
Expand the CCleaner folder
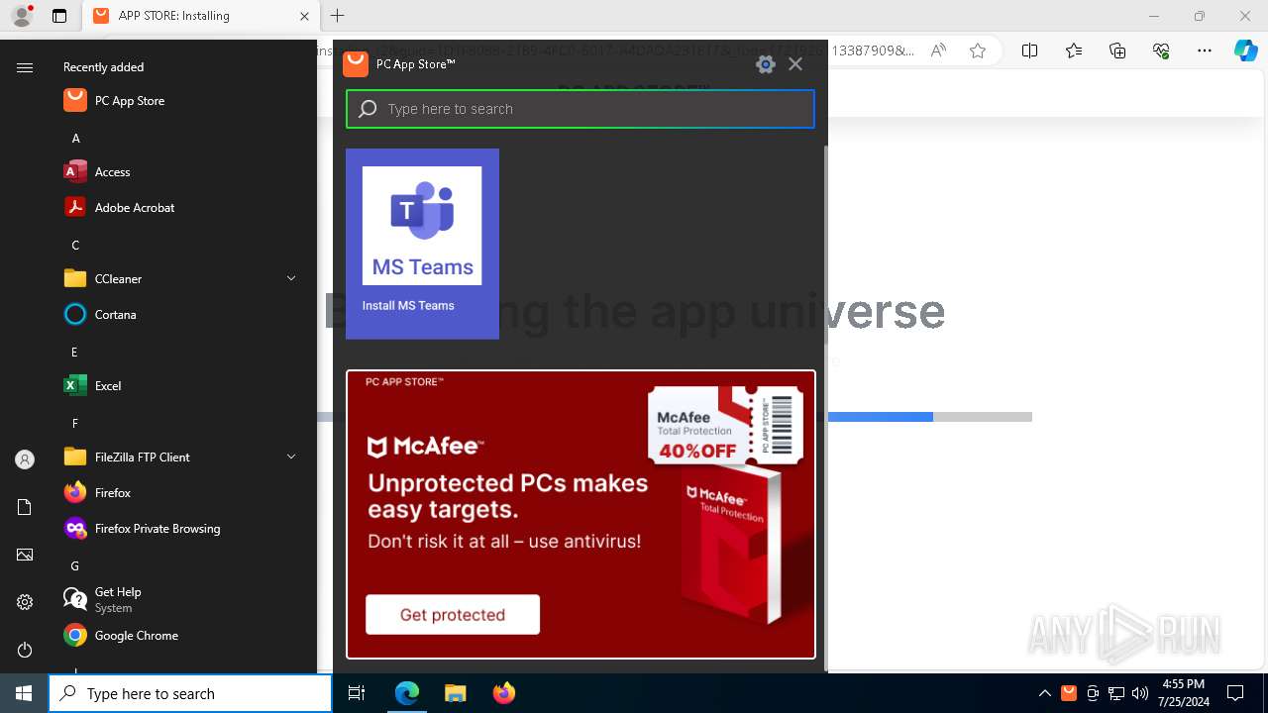coord(291,279)
